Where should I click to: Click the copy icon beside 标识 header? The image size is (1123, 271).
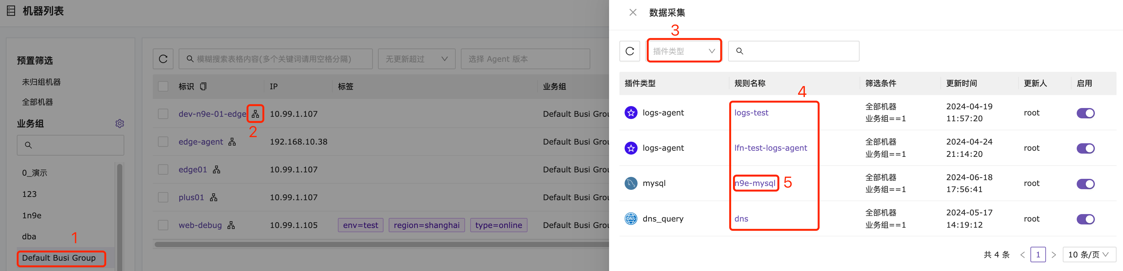click(203, 86)
